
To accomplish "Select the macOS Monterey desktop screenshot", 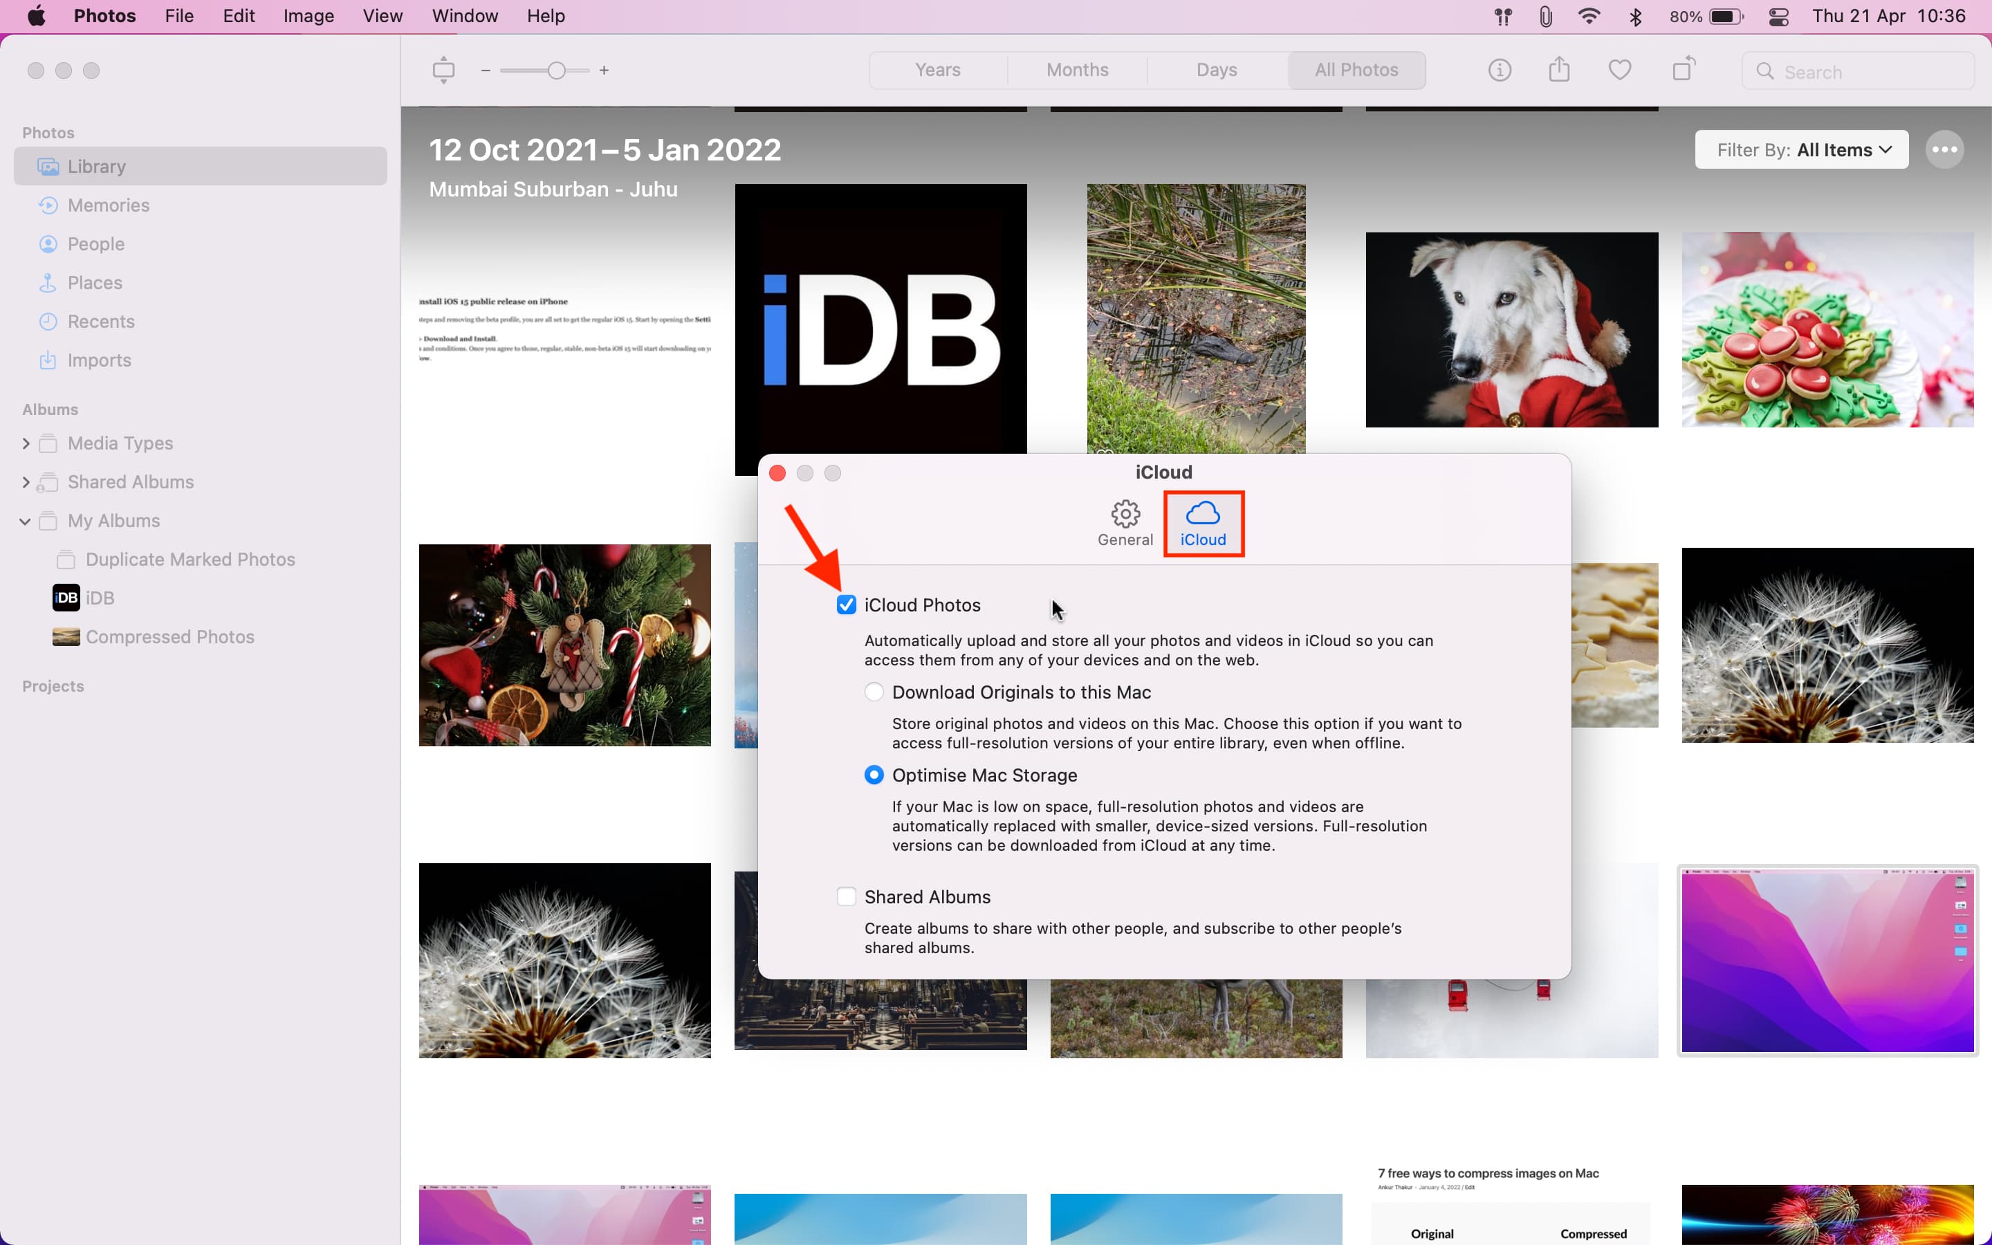I will 1827,961.
